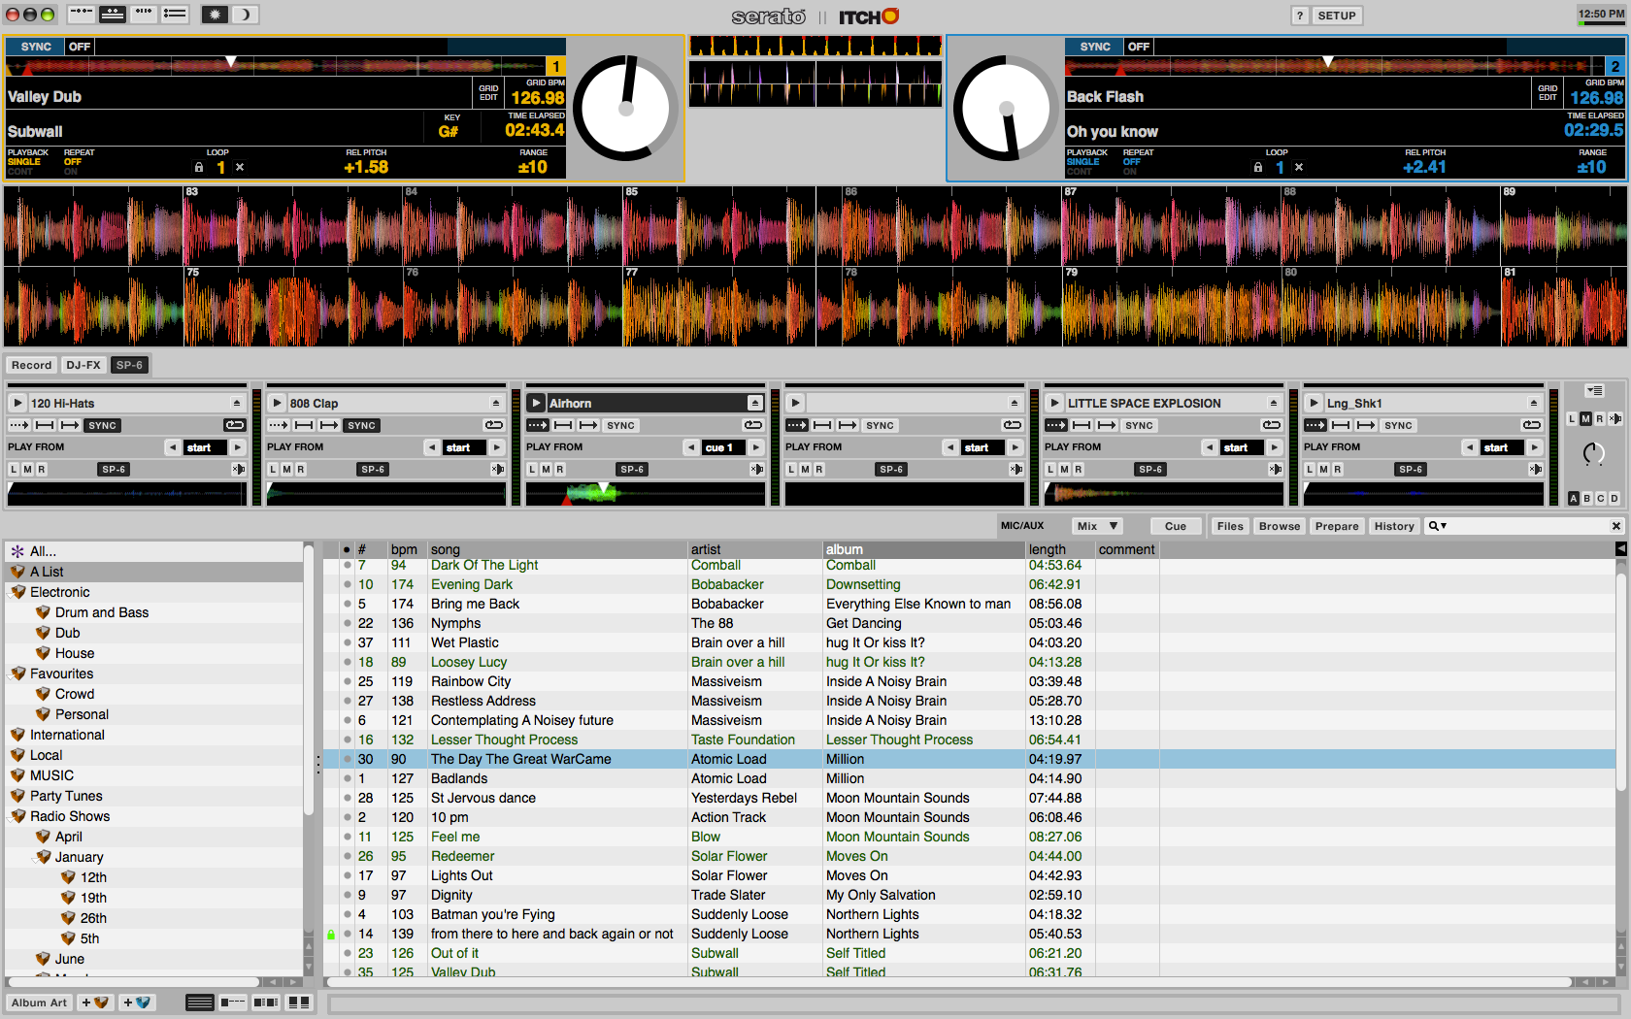Sort library by bpm column header
Viewport: 1631px width, 1019px height.
pos(404,549)
